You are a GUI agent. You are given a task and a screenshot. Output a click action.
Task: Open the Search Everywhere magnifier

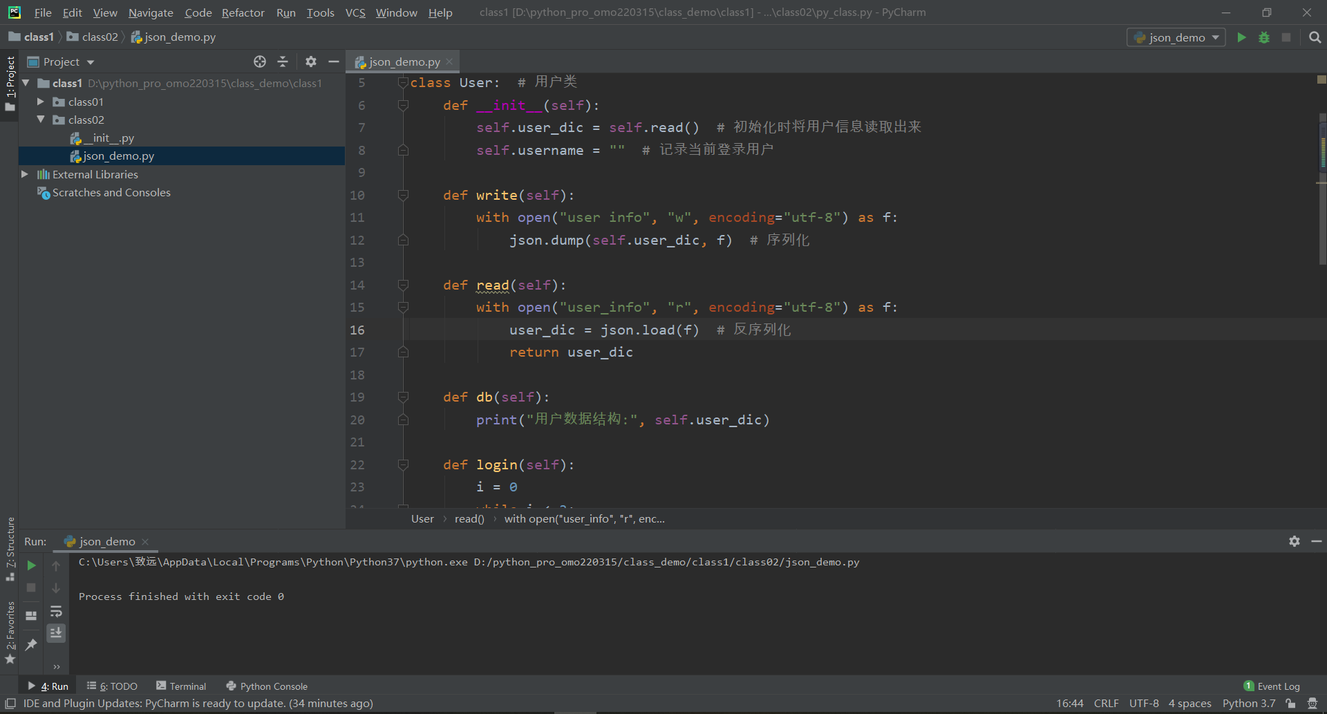click(1314, 37)
